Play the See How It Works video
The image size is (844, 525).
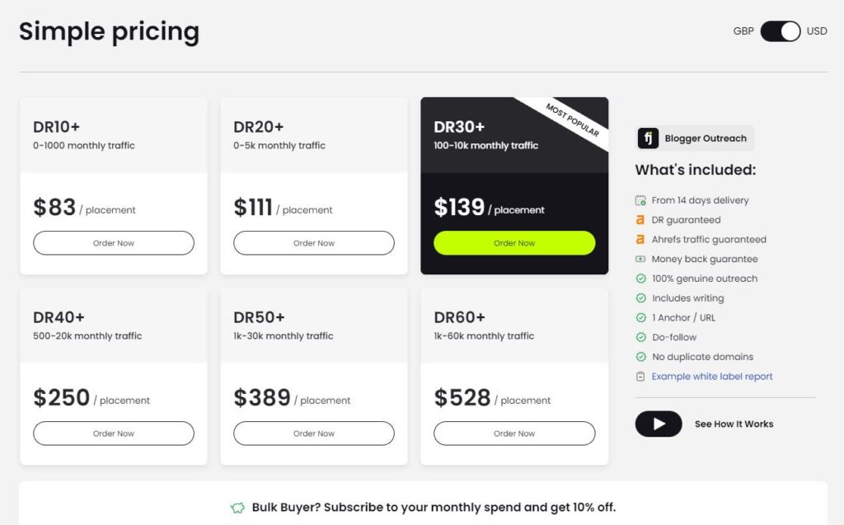coord(659,424)
